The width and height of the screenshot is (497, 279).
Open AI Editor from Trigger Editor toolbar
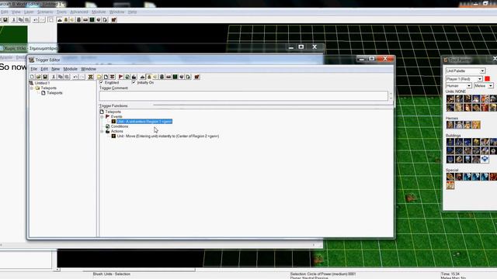[175, 77]
